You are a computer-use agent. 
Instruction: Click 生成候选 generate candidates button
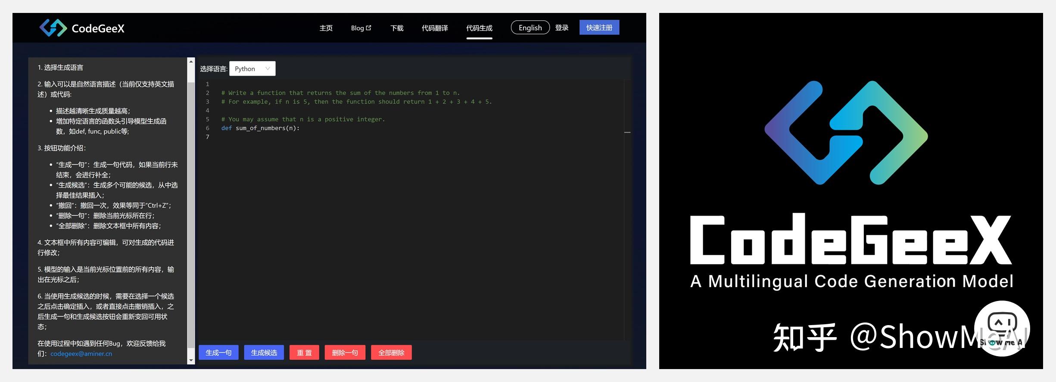pos(264,353)
